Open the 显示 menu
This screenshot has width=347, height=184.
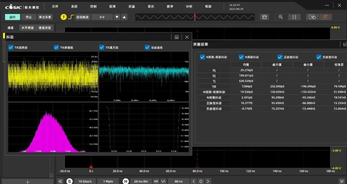click(x=151, y=6)
